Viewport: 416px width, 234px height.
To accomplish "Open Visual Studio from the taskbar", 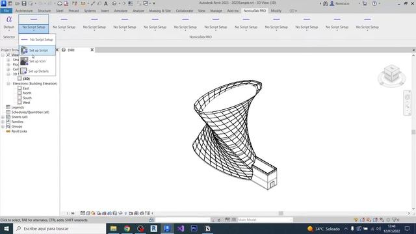I will click(x=181, y=228).
